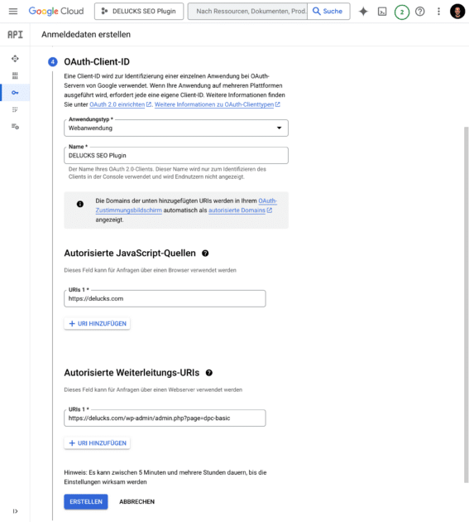The width and height of the screenshot is (469, 522).
Task: Open the Gemini AI sparkle assistant
Action: pos(363,12)
